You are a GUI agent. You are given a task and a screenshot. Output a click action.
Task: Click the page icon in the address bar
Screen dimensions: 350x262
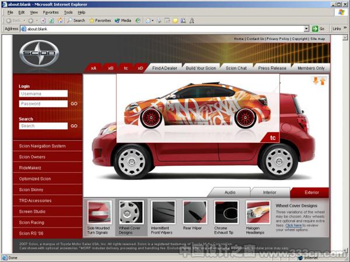[x=23, y=29]
